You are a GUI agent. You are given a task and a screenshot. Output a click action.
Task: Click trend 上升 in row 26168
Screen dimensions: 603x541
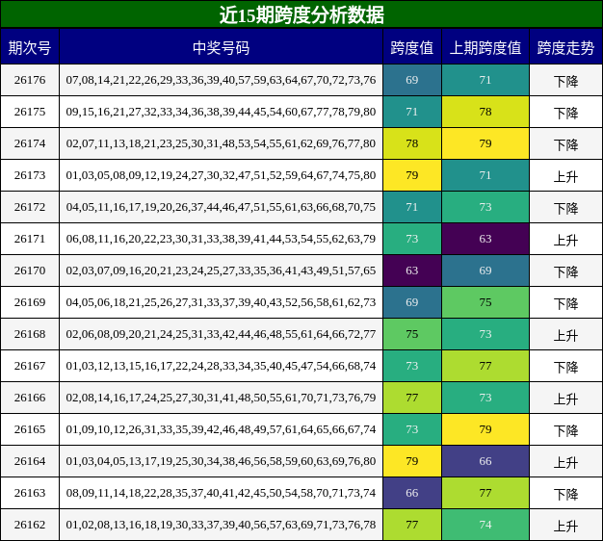[x=565, y=335]
